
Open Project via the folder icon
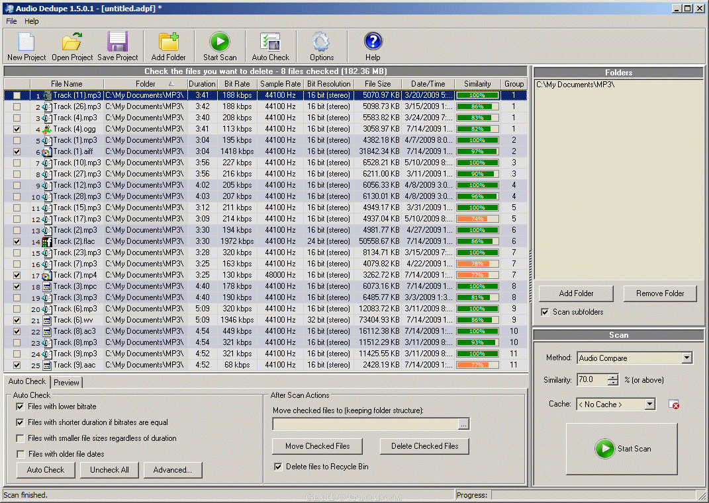[72, 42]
